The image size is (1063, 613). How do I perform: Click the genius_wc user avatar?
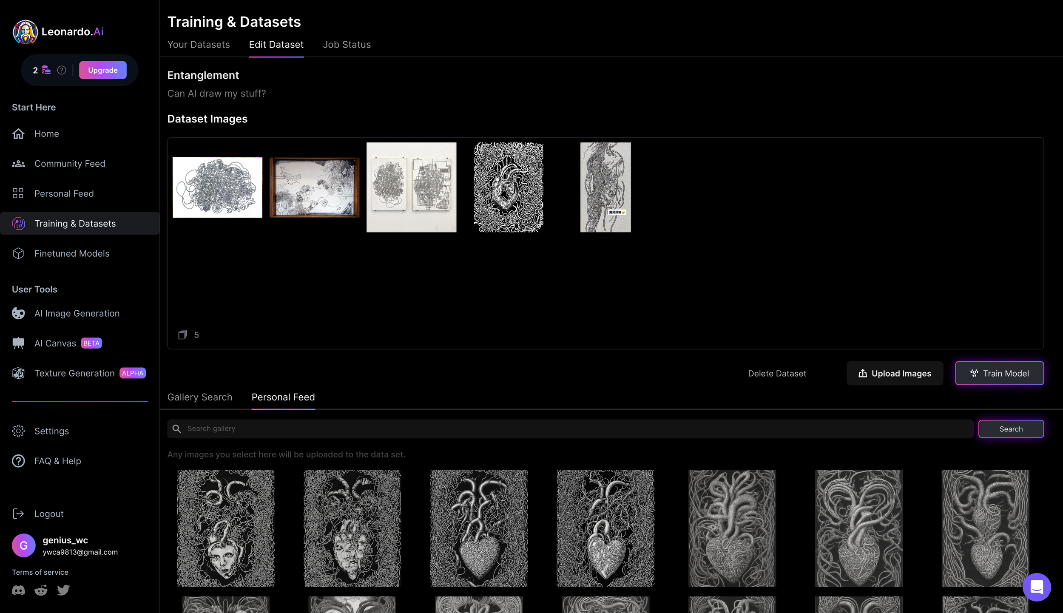[24, 545]
